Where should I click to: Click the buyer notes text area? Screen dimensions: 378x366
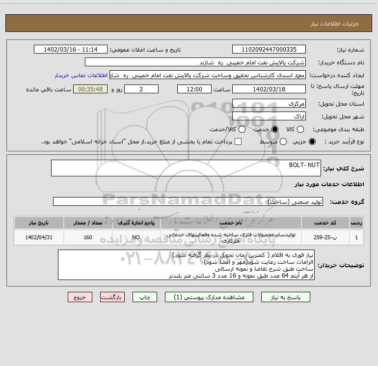(187, 265)
